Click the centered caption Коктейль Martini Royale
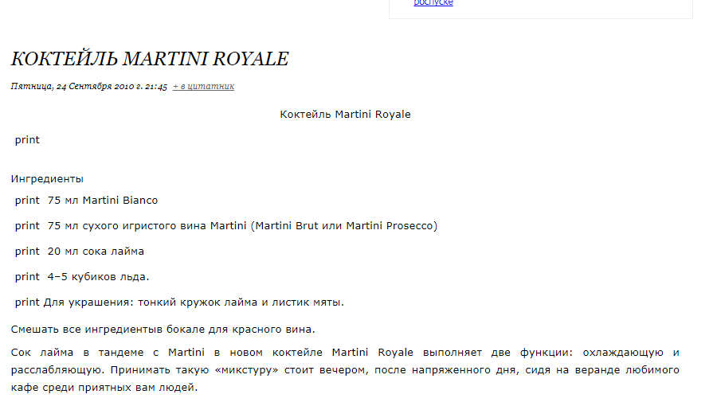This screenshot has height=402, width=713. (x=345, y=115)
